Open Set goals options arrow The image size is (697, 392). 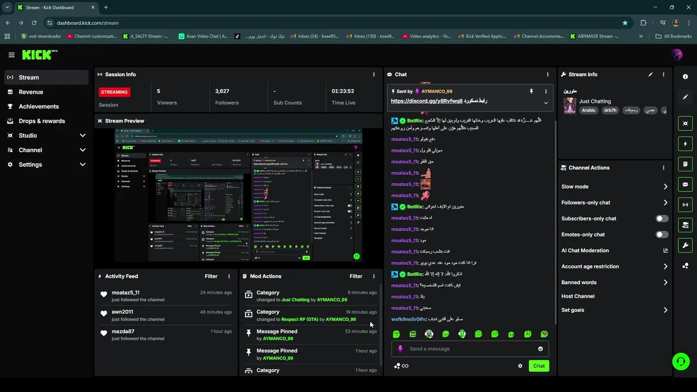point(665,310)
